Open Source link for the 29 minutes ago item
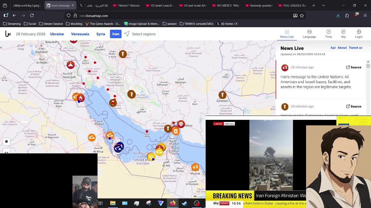This screenshot has width=371, height=208. (x=354, y=106)
